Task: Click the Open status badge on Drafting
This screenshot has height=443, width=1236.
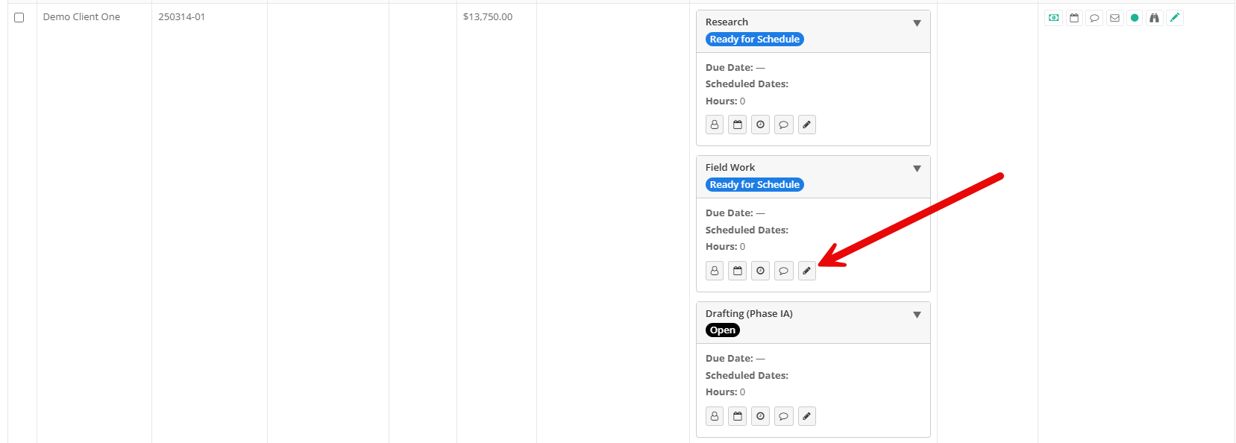Action: click(722, 330)
